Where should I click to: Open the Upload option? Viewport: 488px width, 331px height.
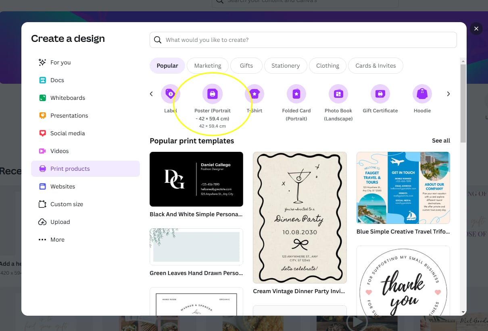86,222
